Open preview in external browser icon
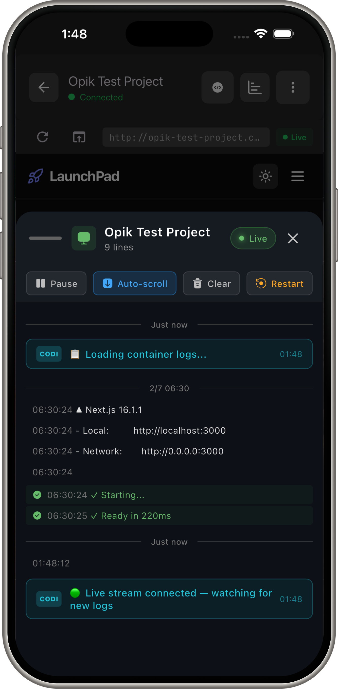338x689 pixels. (x=79, y=137)
